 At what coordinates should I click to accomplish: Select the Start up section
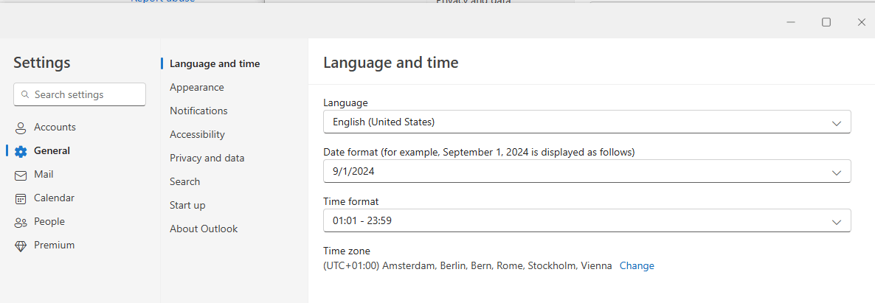coord(187,205)
